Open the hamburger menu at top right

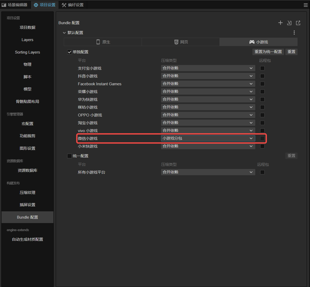[x=306, y=5]
